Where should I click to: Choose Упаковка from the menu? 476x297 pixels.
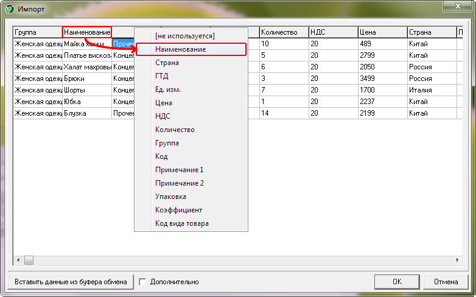[x=170, y=197]
